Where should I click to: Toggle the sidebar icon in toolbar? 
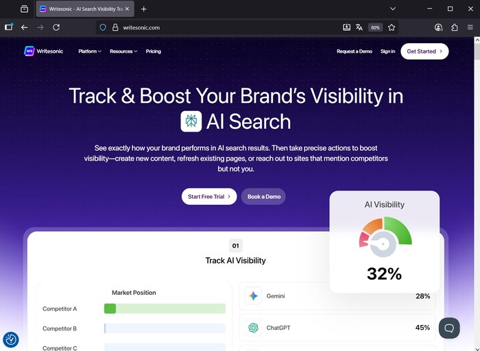coord(9,27)
